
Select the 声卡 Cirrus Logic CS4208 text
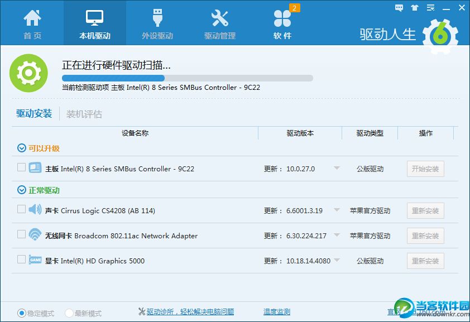(x=100, y=211)
